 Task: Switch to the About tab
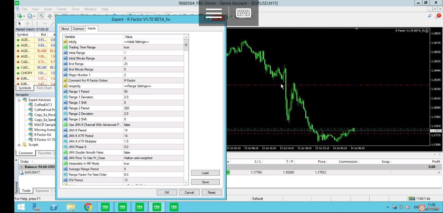(65, 29)
